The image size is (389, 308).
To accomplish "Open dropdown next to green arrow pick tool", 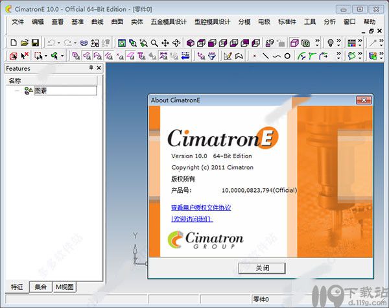I will pyautogui.click(x=62, y=56).
